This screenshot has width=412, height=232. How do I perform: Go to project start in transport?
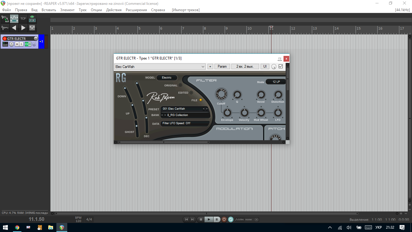pos(186,220)
